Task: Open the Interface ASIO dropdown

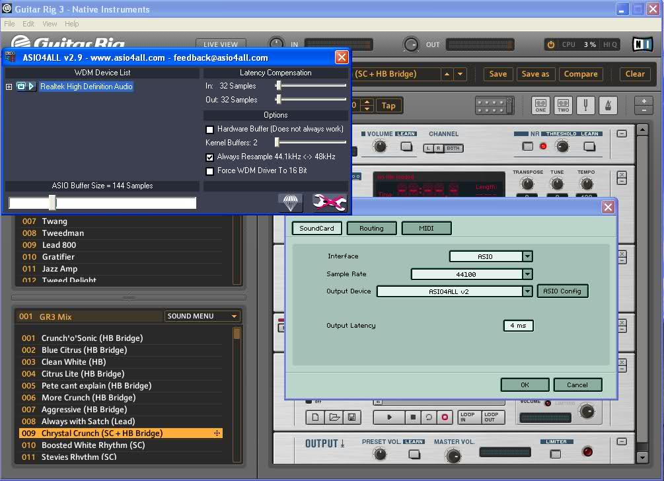Action: [x=527, y=256]
